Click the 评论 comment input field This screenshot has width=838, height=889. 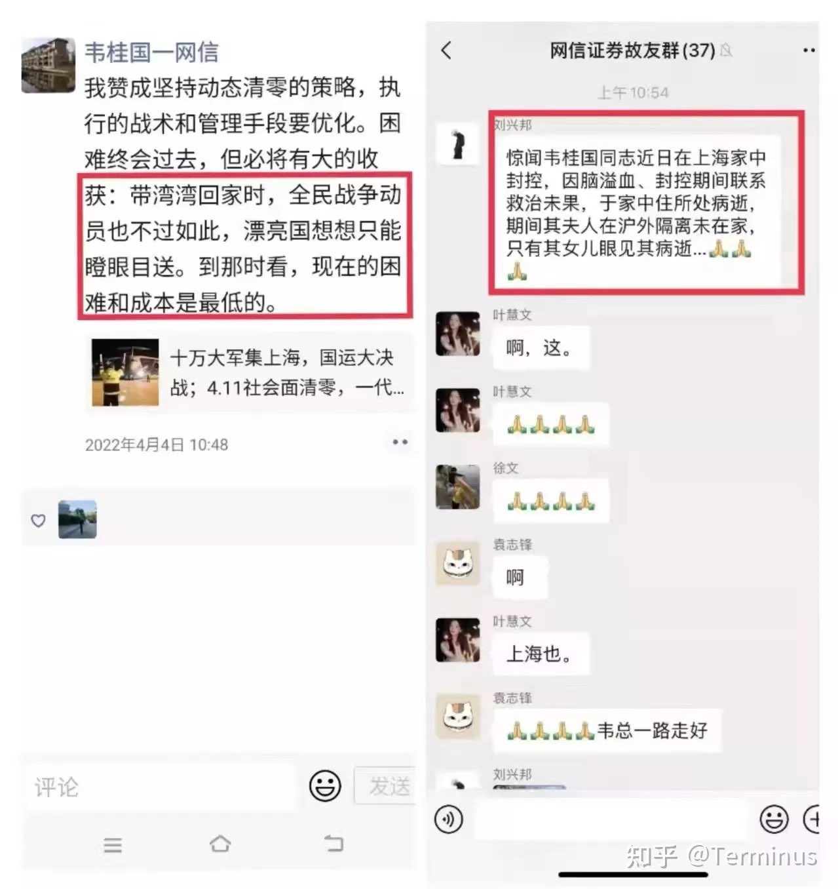coord(161,787)
